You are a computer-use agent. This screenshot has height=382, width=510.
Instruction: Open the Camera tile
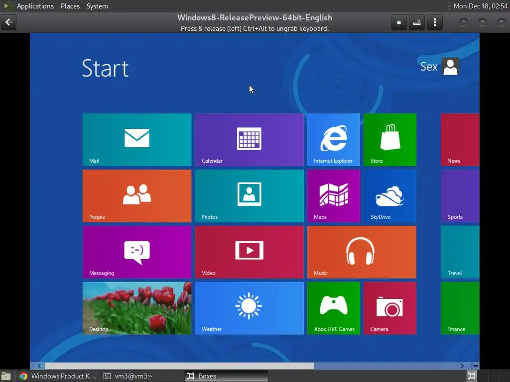point(389,308)
